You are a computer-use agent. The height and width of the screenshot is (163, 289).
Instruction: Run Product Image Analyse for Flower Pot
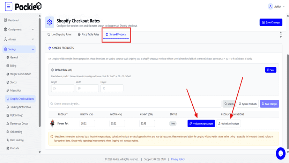pyautogui.click(x=201, y=123)
